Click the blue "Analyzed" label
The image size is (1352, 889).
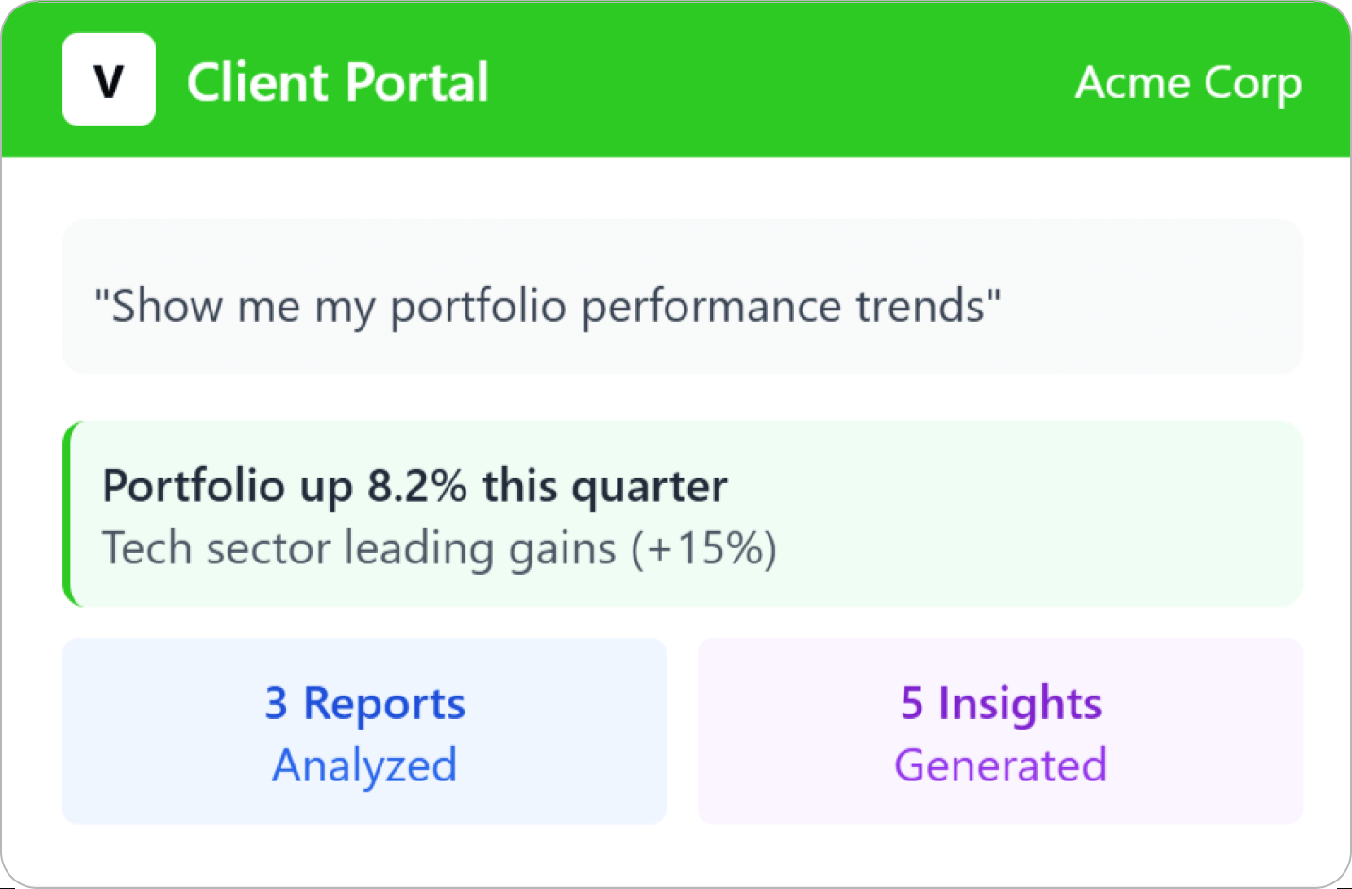click(364, 765)
